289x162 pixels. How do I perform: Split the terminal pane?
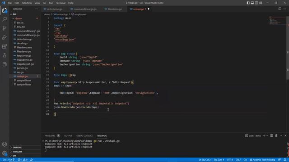pyautogui.click(x=271, y=135)
